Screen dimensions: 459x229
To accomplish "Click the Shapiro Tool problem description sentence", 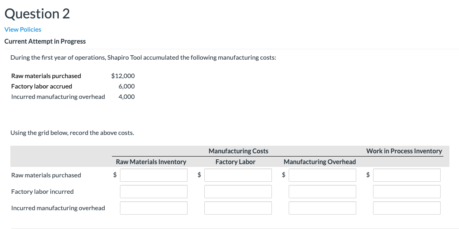I will click(143, 58).
